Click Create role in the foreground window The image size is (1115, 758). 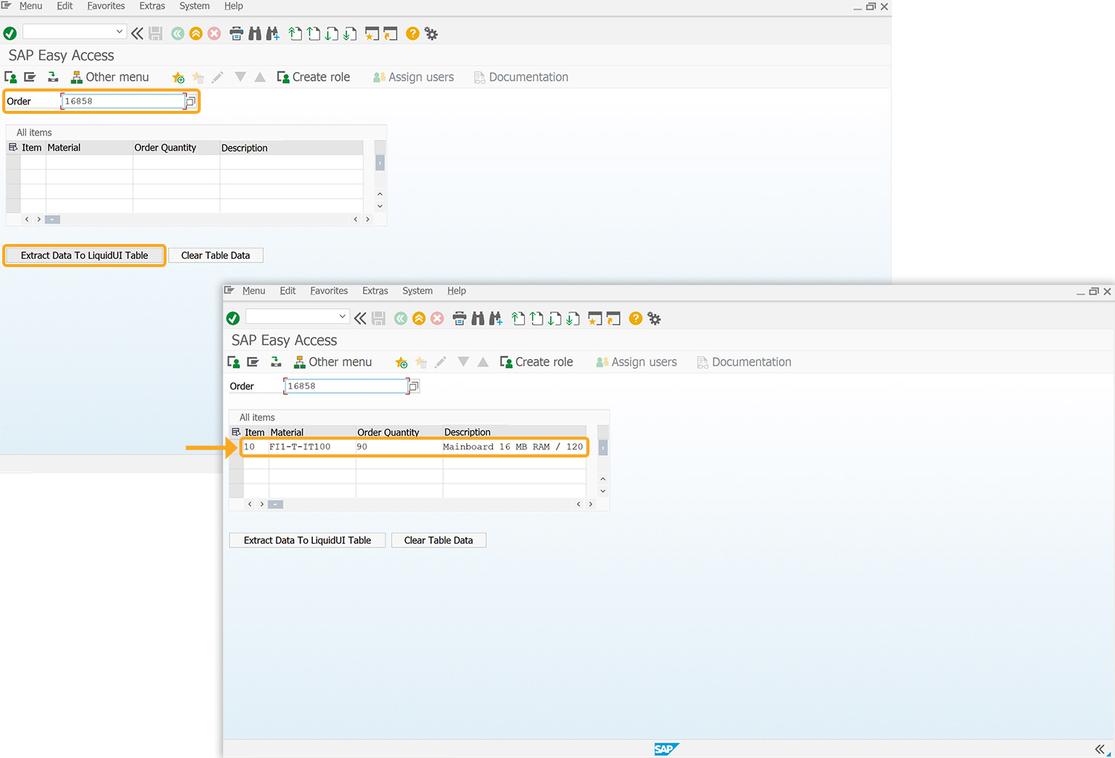pyautogui.click(x=537, y=362)
